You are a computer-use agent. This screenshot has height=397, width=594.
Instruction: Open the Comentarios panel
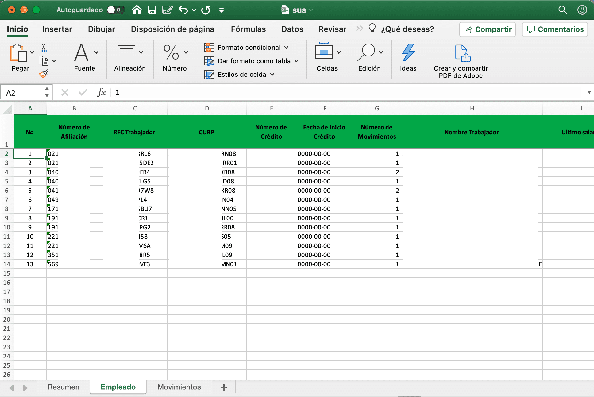coord(555,29)
